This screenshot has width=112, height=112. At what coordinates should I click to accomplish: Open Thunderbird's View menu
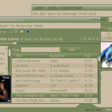tap(51, 14)
